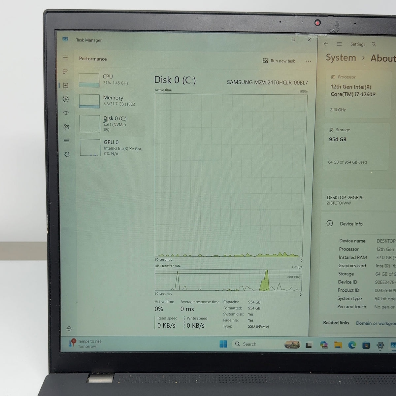Screen dimensions: 396x396
Task: Open Settings navigation hamburger menu
Action: point(339,44)
